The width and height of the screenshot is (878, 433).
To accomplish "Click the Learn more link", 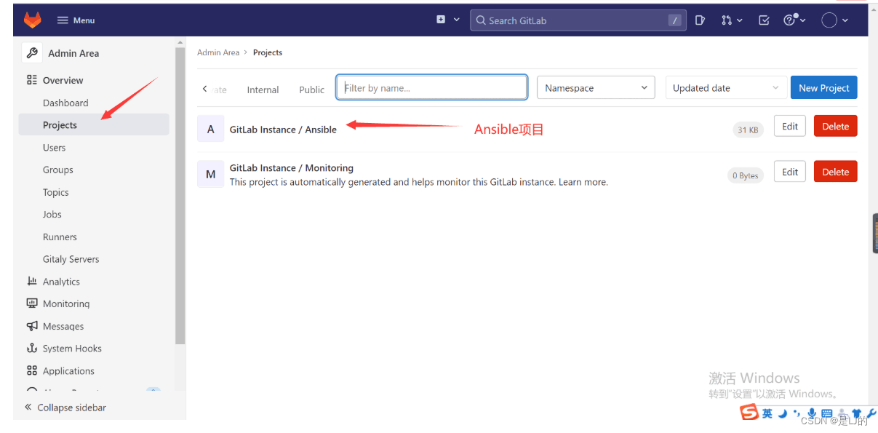I will 583,182.
